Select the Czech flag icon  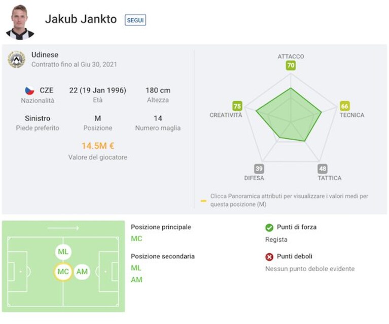click(x=29, y=90)
